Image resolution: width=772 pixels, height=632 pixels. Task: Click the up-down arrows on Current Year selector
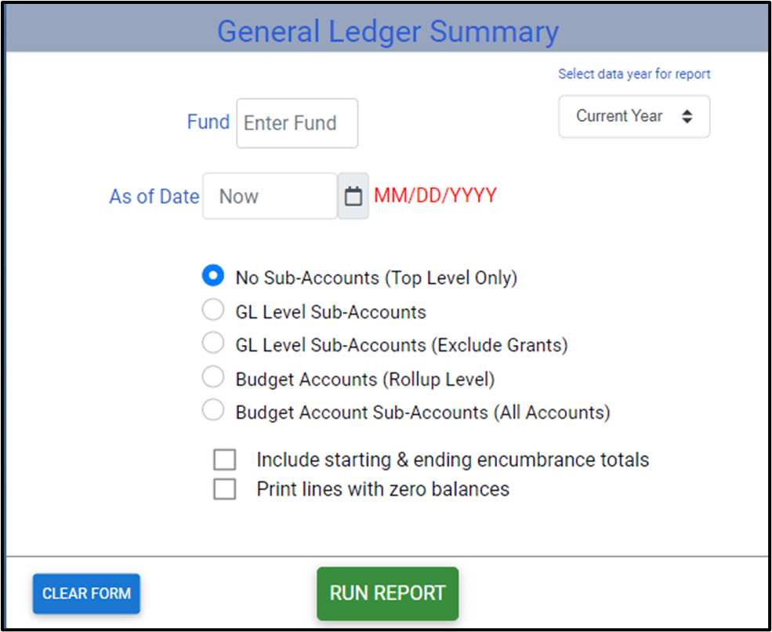click(x=687, y=116)
